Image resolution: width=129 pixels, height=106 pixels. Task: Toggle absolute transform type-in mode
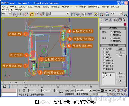[24, 91]
